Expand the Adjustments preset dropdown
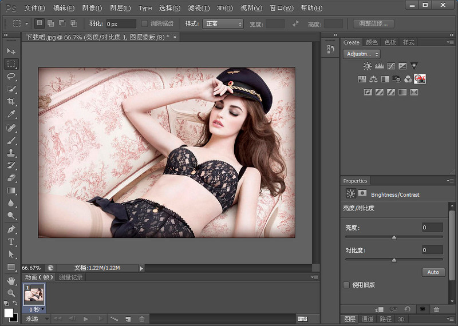 (x=361, y=54)
